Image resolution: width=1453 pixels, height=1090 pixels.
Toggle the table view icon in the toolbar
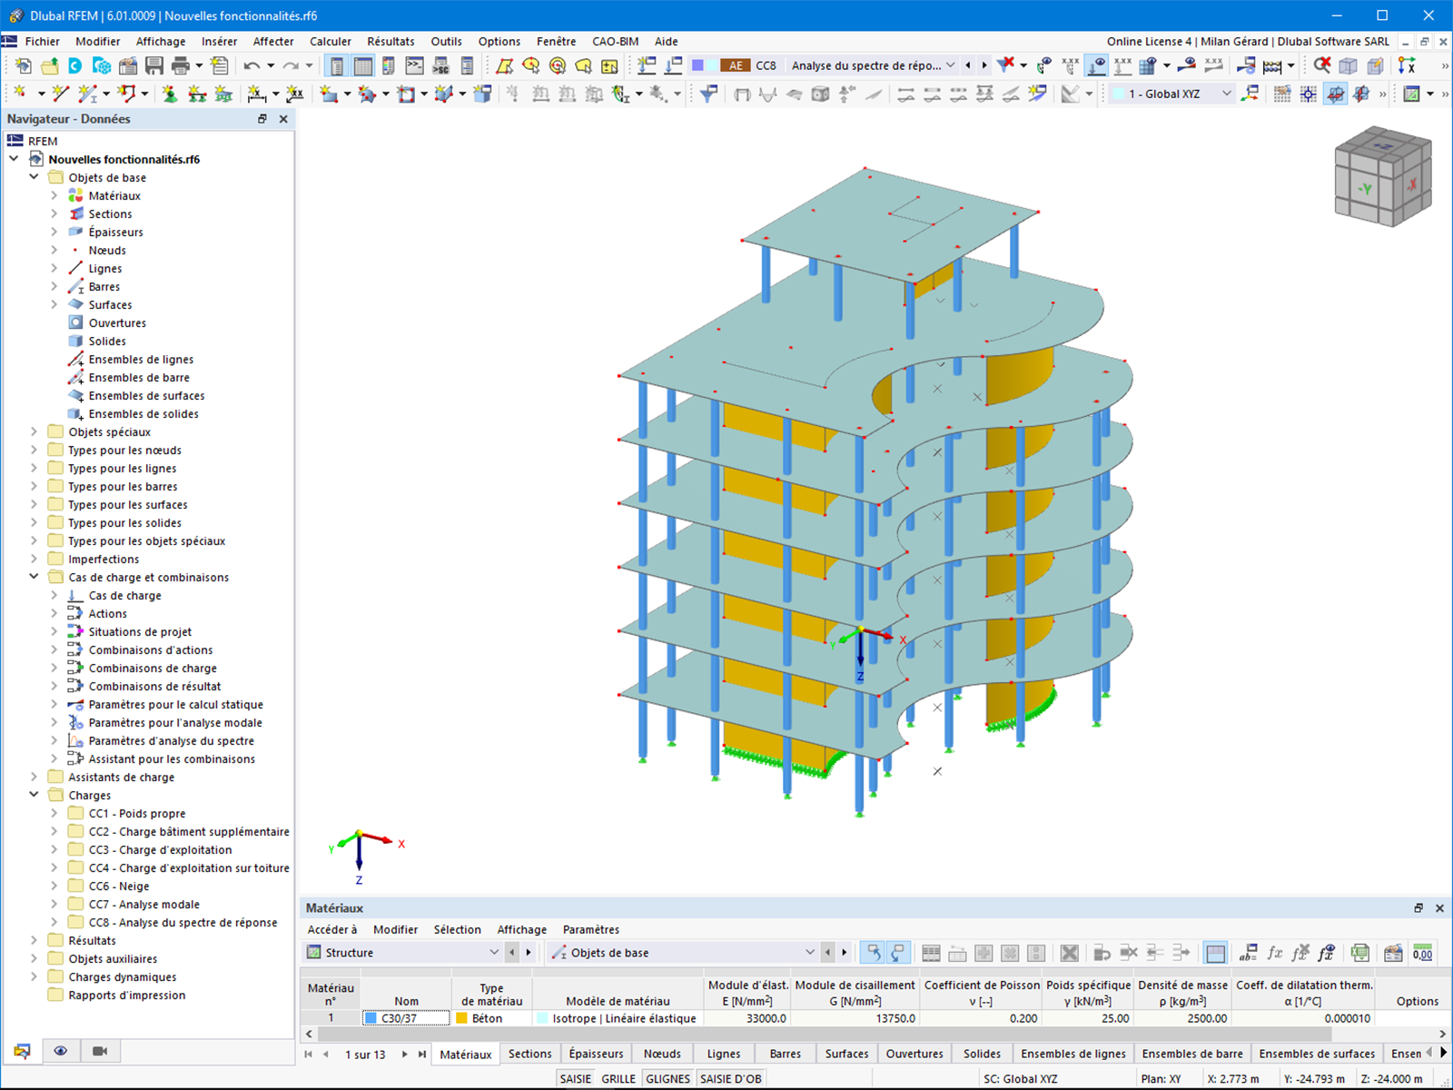pyautogui.click(x=361, y=65)
